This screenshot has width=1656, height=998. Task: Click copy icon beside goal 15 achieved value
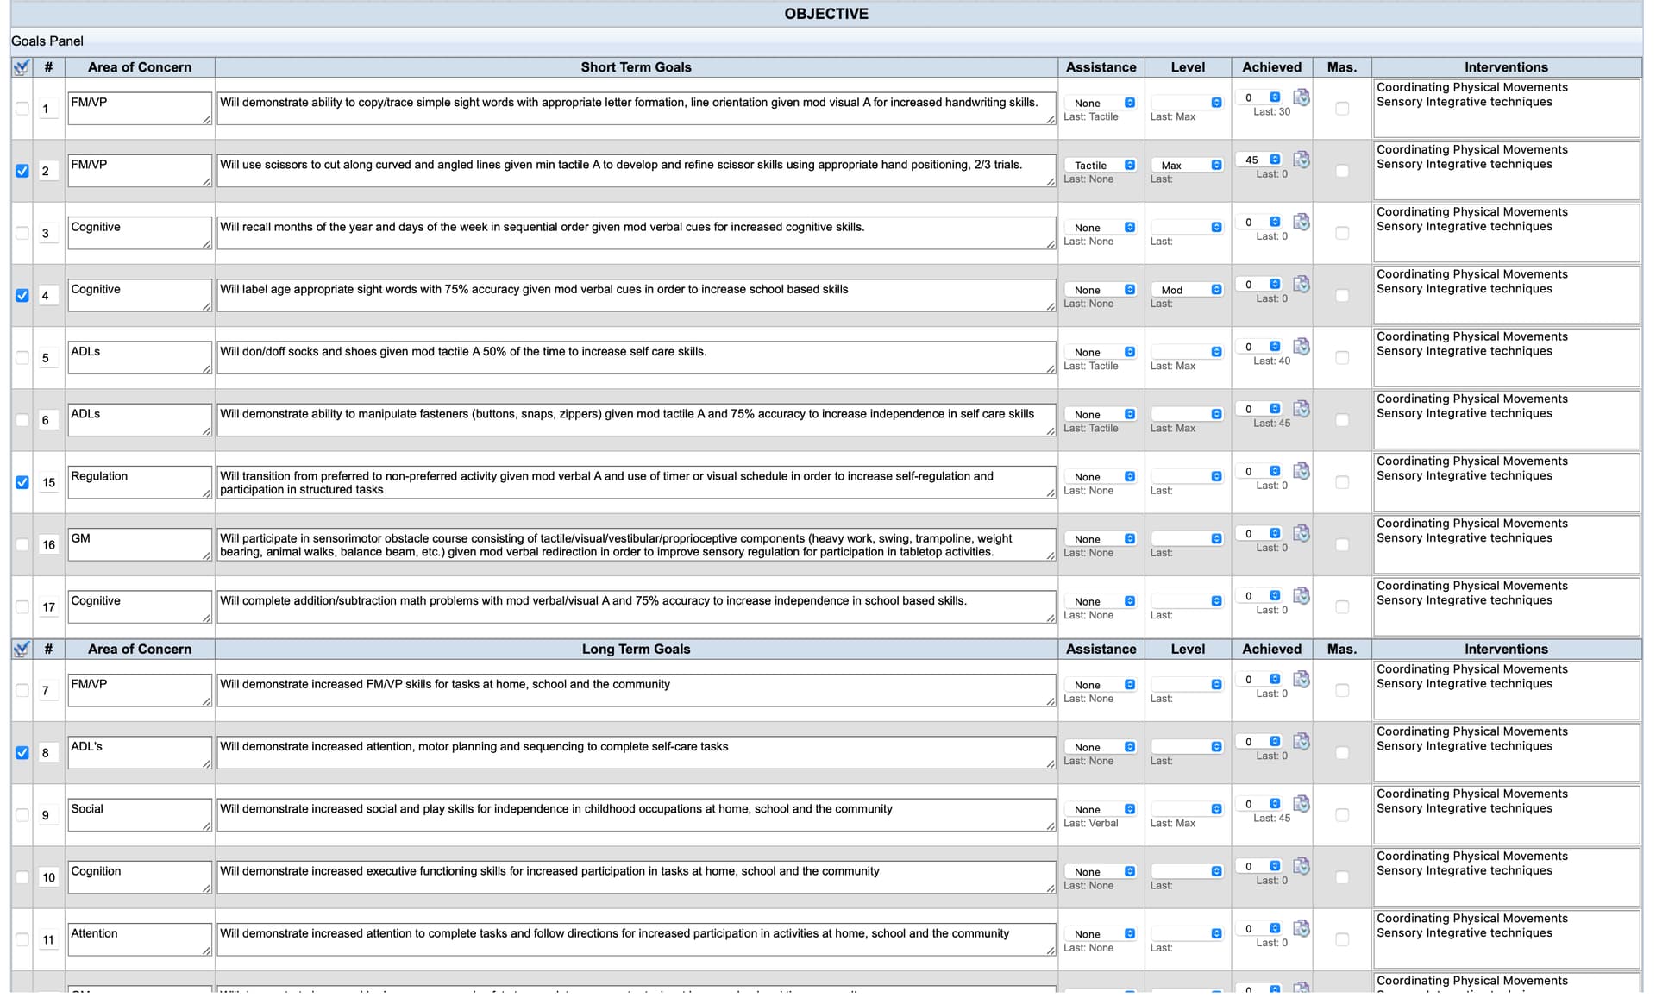(1302, 471)
